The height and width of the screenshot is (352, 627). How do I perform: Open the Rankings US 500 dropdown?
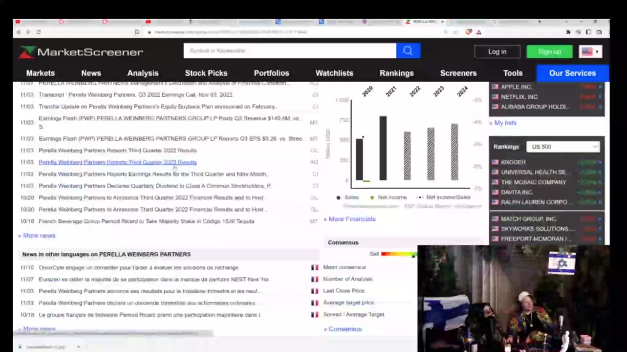[x=563, y=147]
